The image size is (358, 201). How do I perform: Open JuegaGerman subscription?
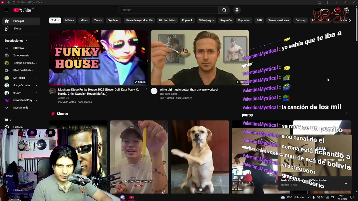(x=21, y=85)
